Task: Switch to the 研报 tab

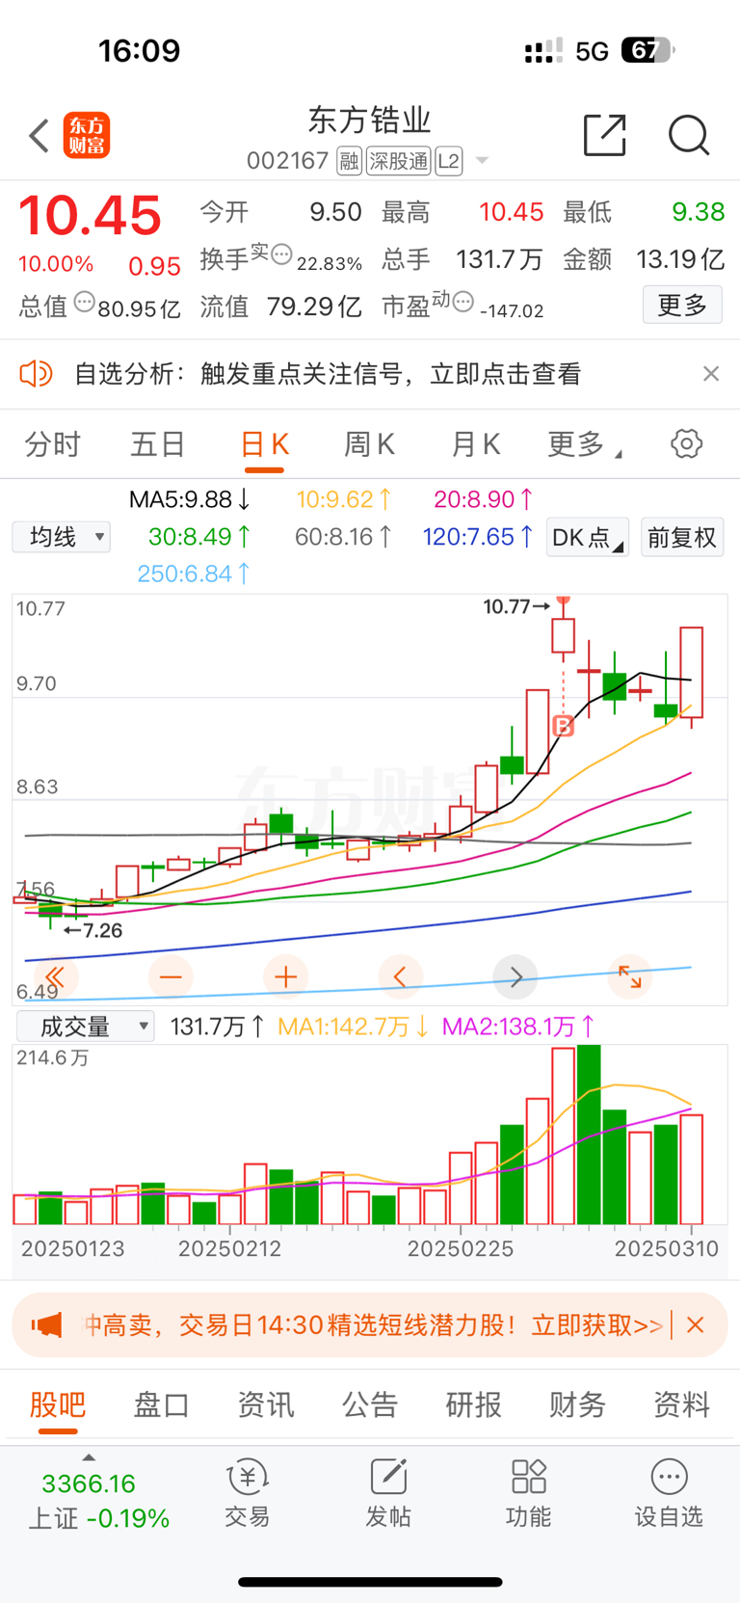Action: tap(474, 1404)
